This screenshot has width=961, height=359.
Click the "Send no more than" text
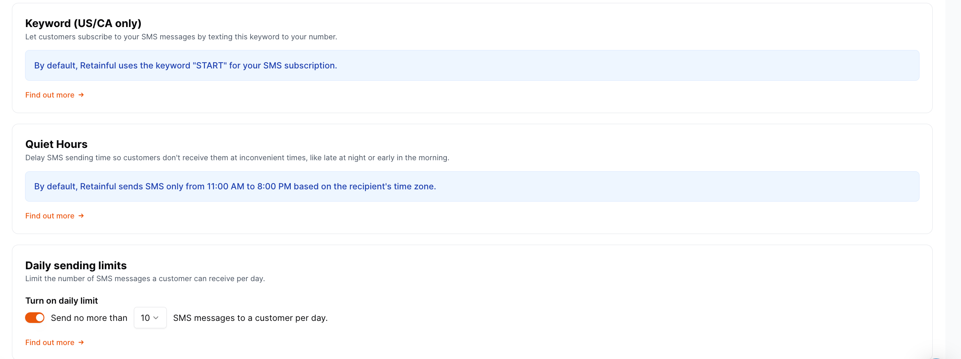89,318
